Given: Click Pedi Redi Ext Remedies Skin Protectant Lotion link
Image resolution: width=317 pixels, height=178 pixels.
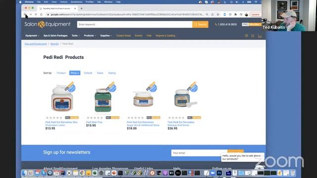Looking at the screenshot, I should [x=61, y=124].
